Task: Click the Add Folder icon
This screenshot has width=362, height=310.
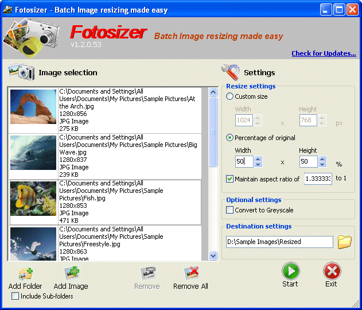Action: coord(26,274)
